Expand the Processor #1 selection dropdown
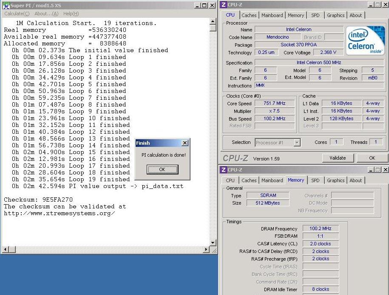The height and width of the screenshot is (295, 389). [297, 143]
